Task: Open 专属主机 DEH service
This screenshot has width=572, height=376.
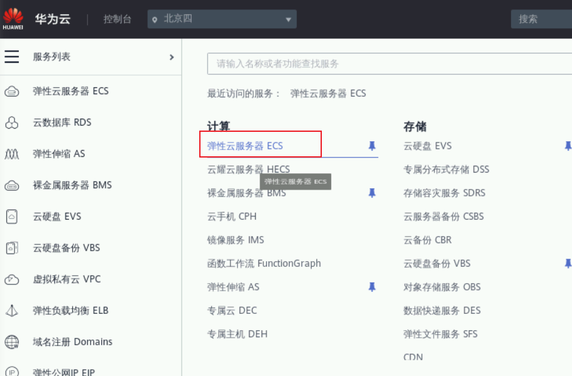Action: [x=238, y=334]
